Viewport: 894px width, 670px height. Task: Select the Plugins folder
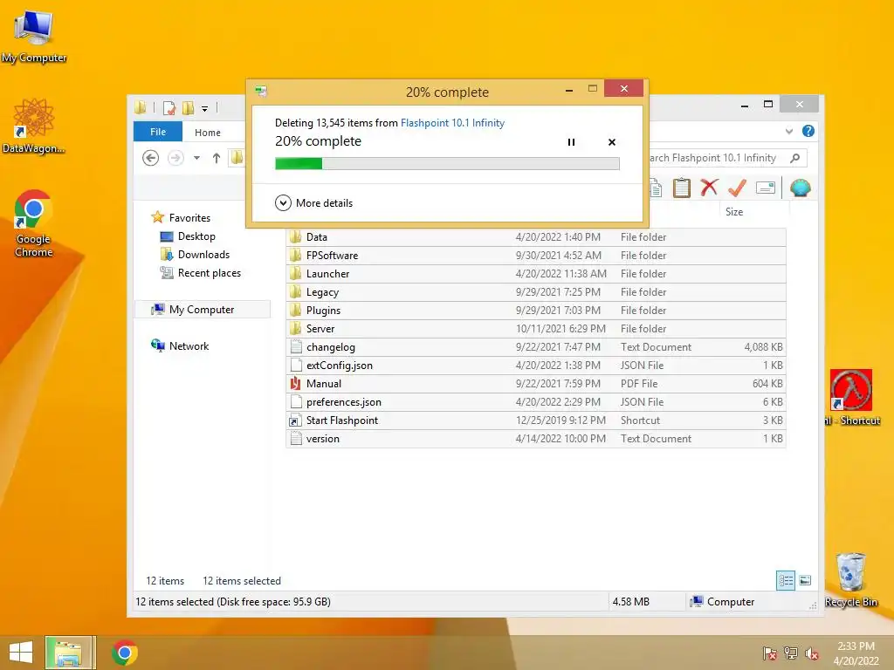point(535,310)
